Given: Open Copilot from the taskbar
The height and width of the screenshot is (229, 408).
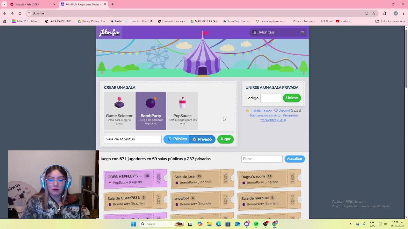Looking at the screenshot, I should click(200, 224).
